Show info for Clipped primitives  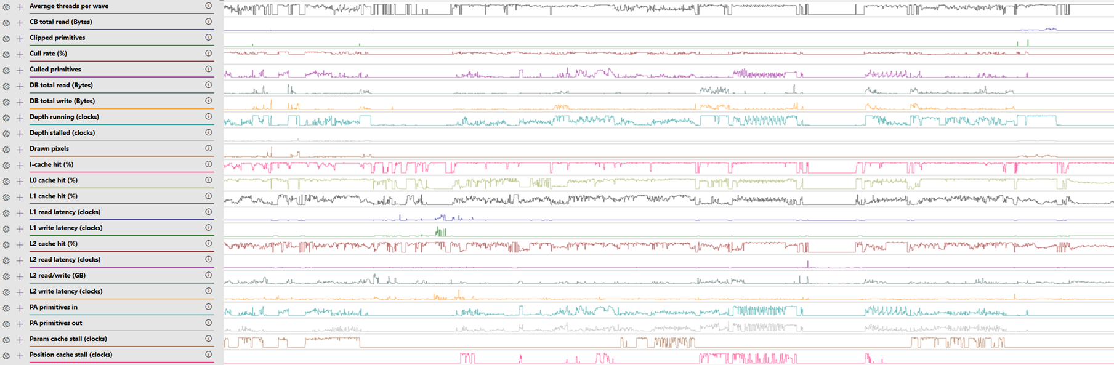coord(209,38)
